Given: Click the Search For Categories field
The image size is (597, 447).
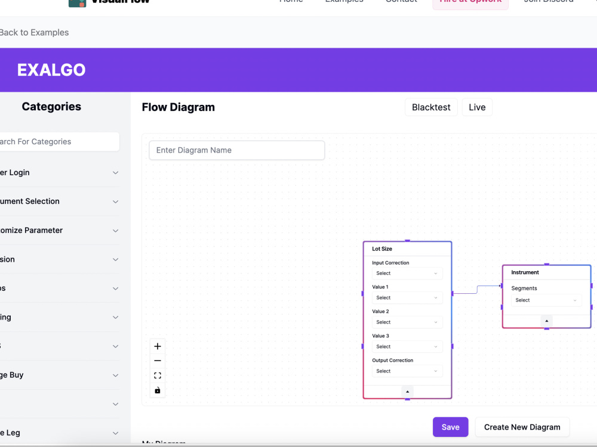Looking at the screenshot, I should click(x=59, y=142).
